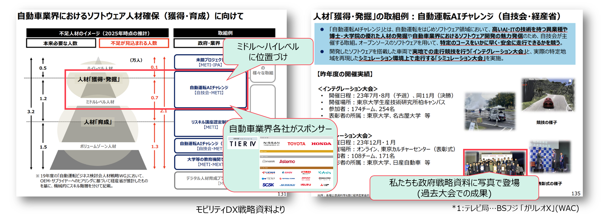This screenshot has width=603, height=220.
Task: Click the DENSO logo
Action: click(306, 178)
